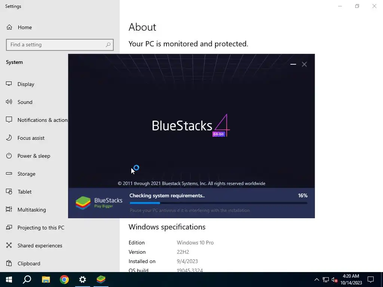
Task: Show hidden system tray icons
Action: [x=316, y=280]
